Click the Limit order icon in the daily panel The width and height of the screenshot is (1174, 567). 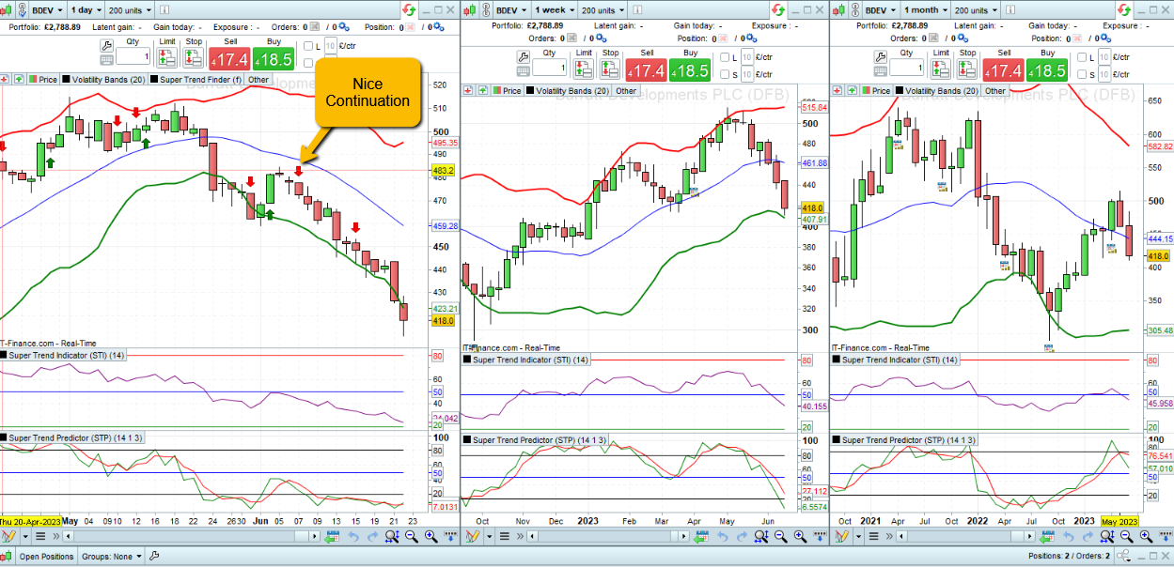point(167,57)
